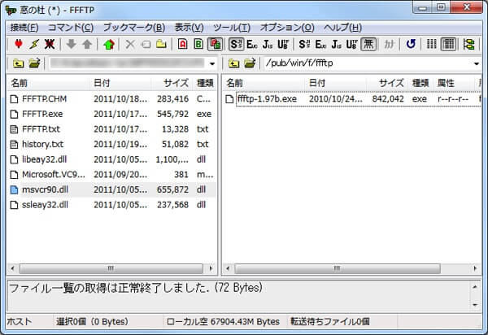The width and height of the screenshot is (488, 335).
Task: Expand the local path dropdown
Action: click(212, 64)
